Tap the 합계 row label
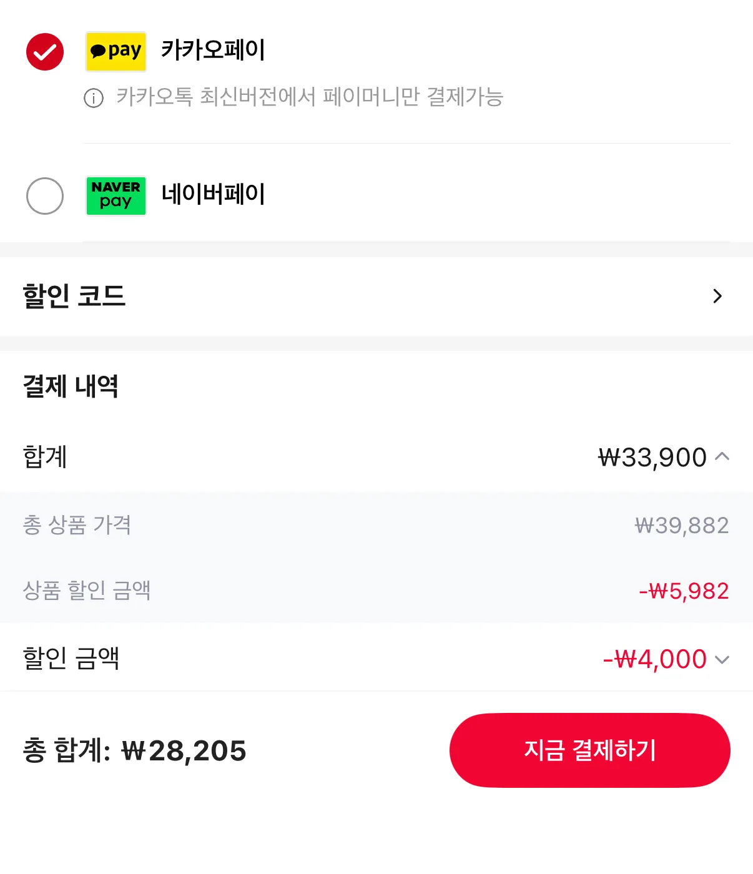Screen dimensions: 753x874 pos(45,457)
